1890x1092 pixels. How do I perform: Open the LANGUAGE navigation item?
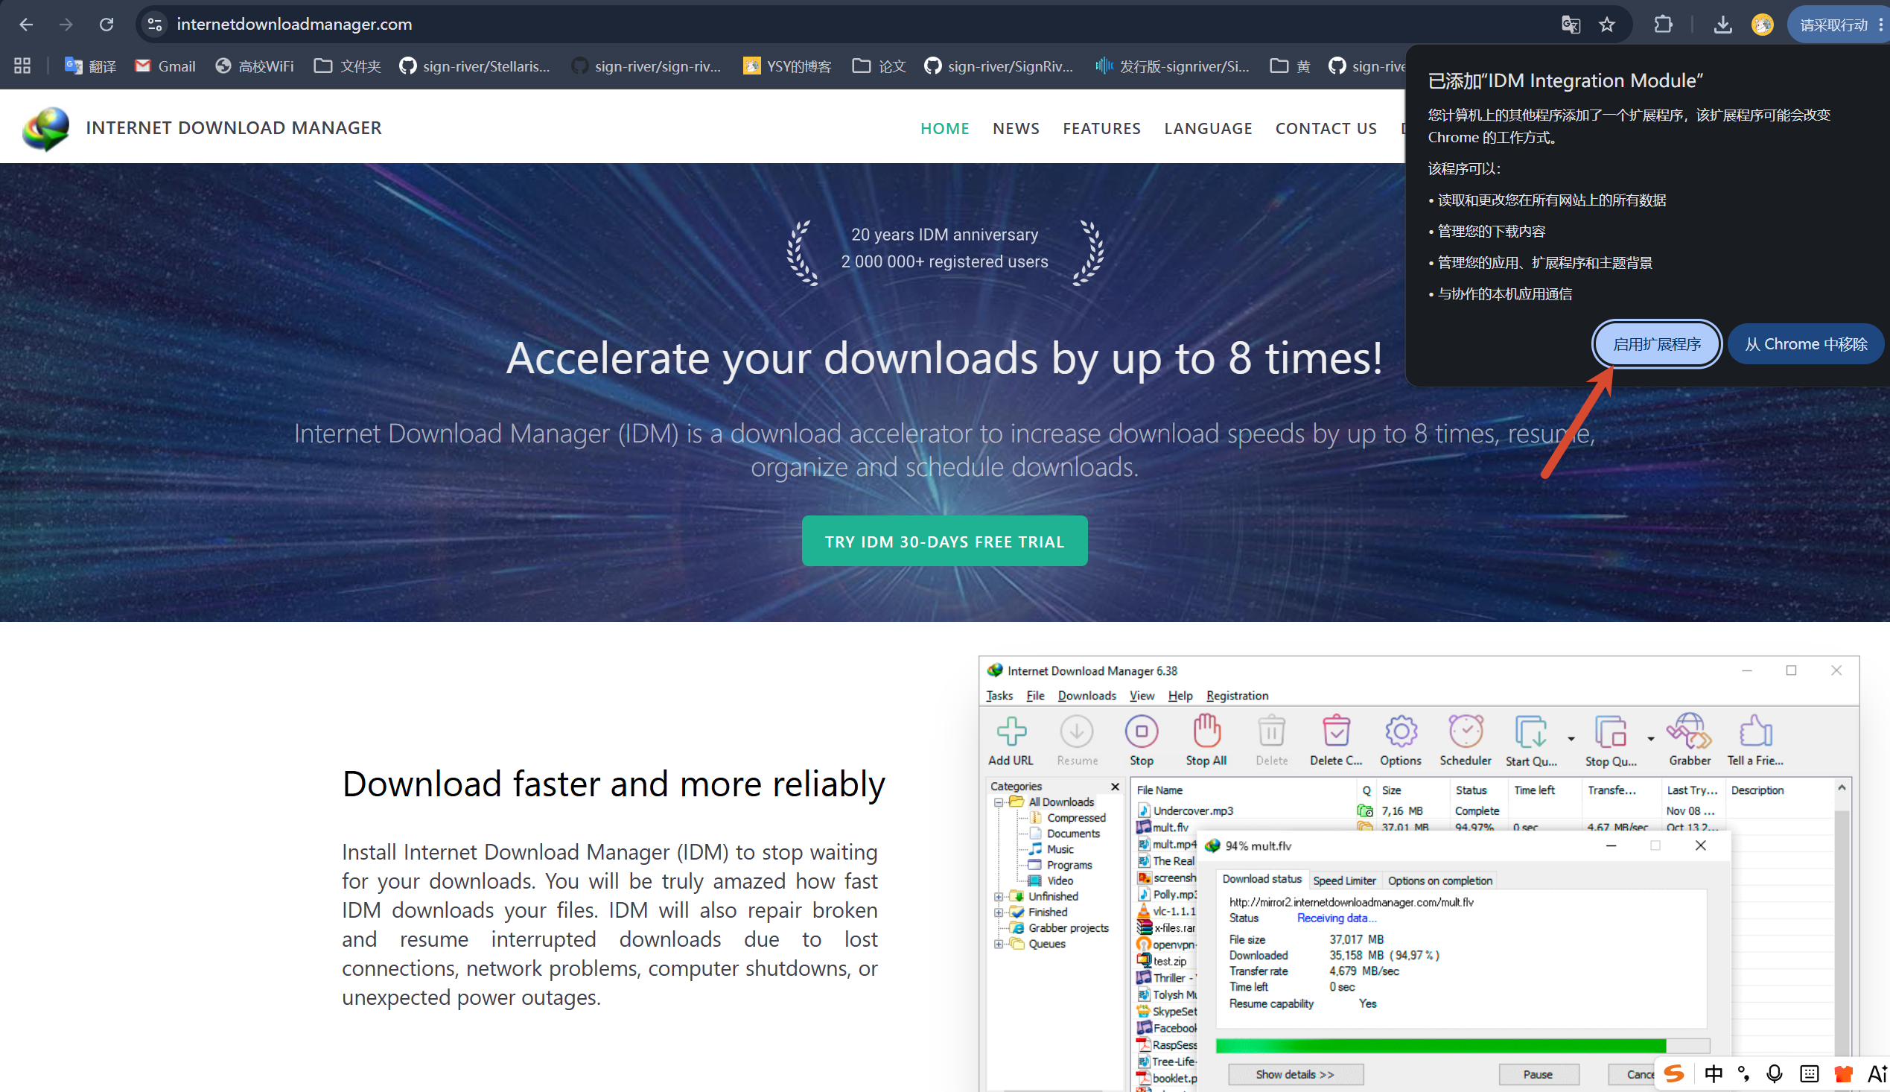[x=1208, y=128]
